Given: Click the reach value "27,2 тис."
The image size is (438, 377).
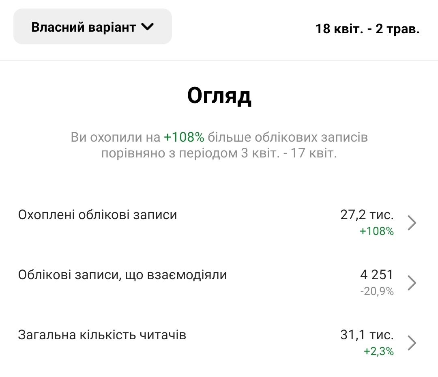Looking at the screenshot, I should point(367,215).
